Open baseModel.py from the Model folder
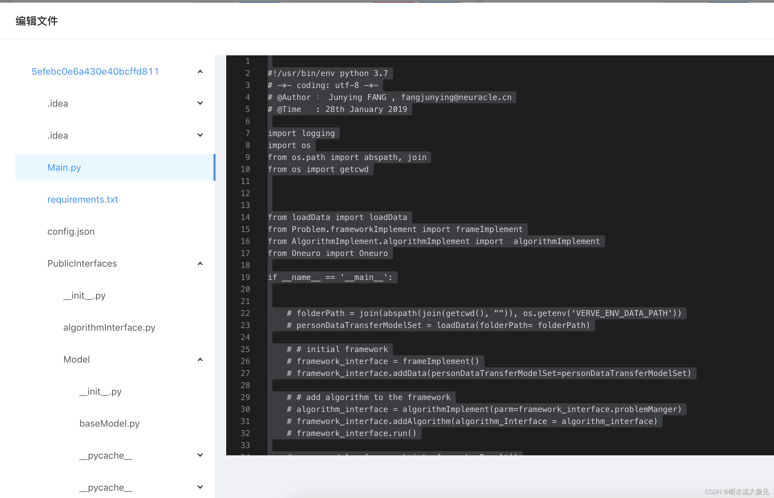 [x=109, y=423]
